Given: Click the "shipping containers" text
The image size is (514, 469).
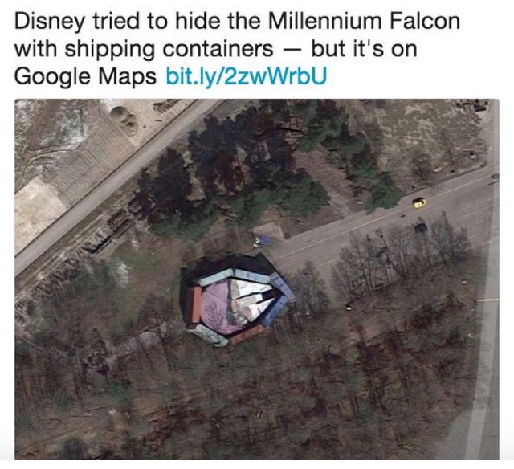Looking at the screenshot, I should click(169, 50).
